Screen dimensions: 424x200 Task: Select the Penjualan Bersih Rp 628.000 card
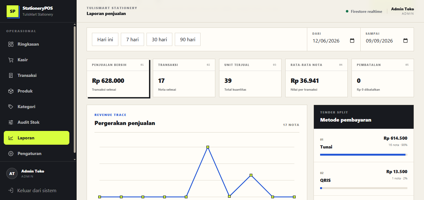pyautogui.click(x=118, y=78)
